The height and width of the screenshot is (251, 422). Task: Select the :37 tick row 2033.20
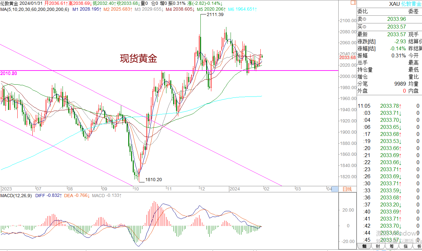pos(389,205)
